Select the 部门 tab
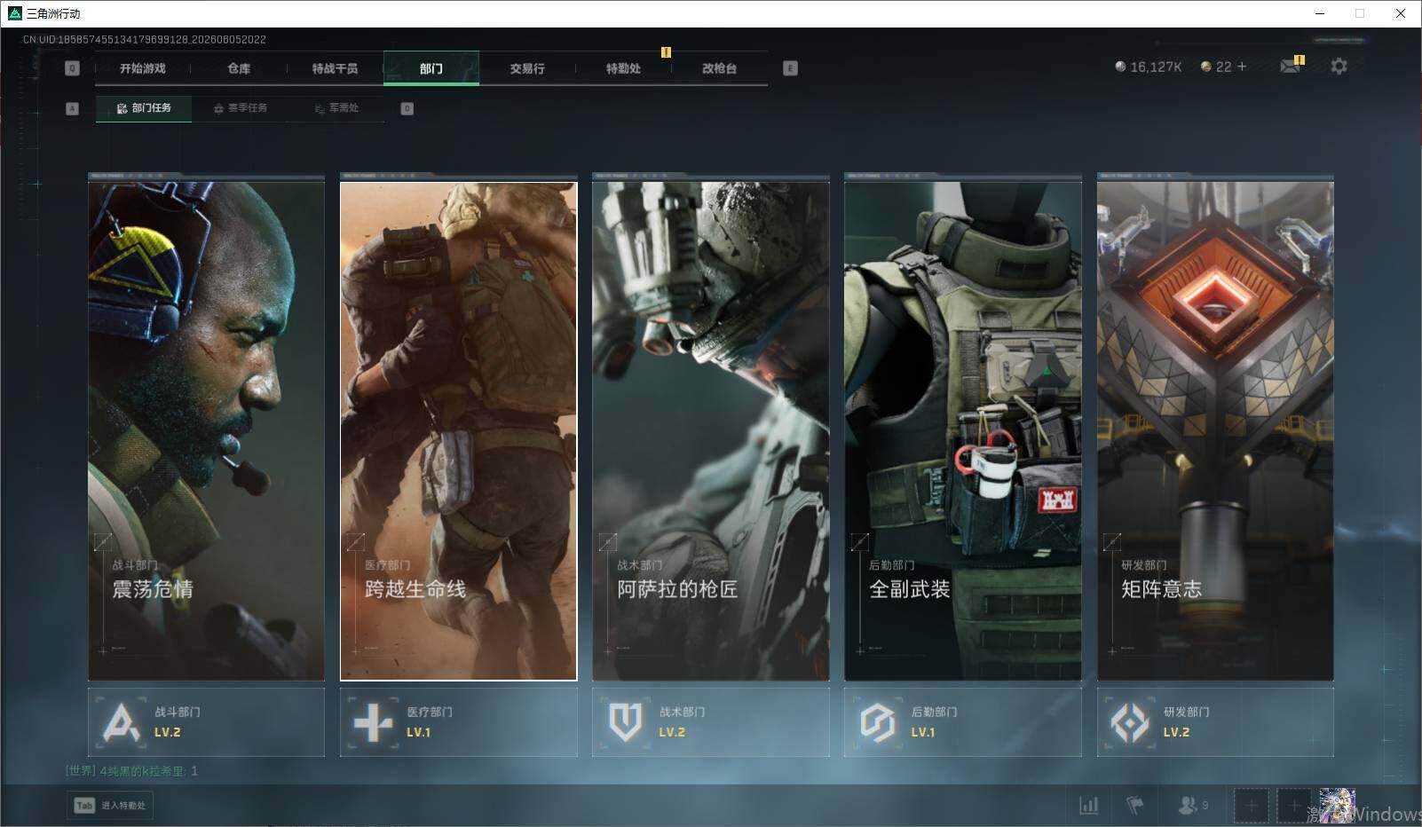The width and height of the screenshot is (1422, 827). pyautogui.click(x=431, y=68)
